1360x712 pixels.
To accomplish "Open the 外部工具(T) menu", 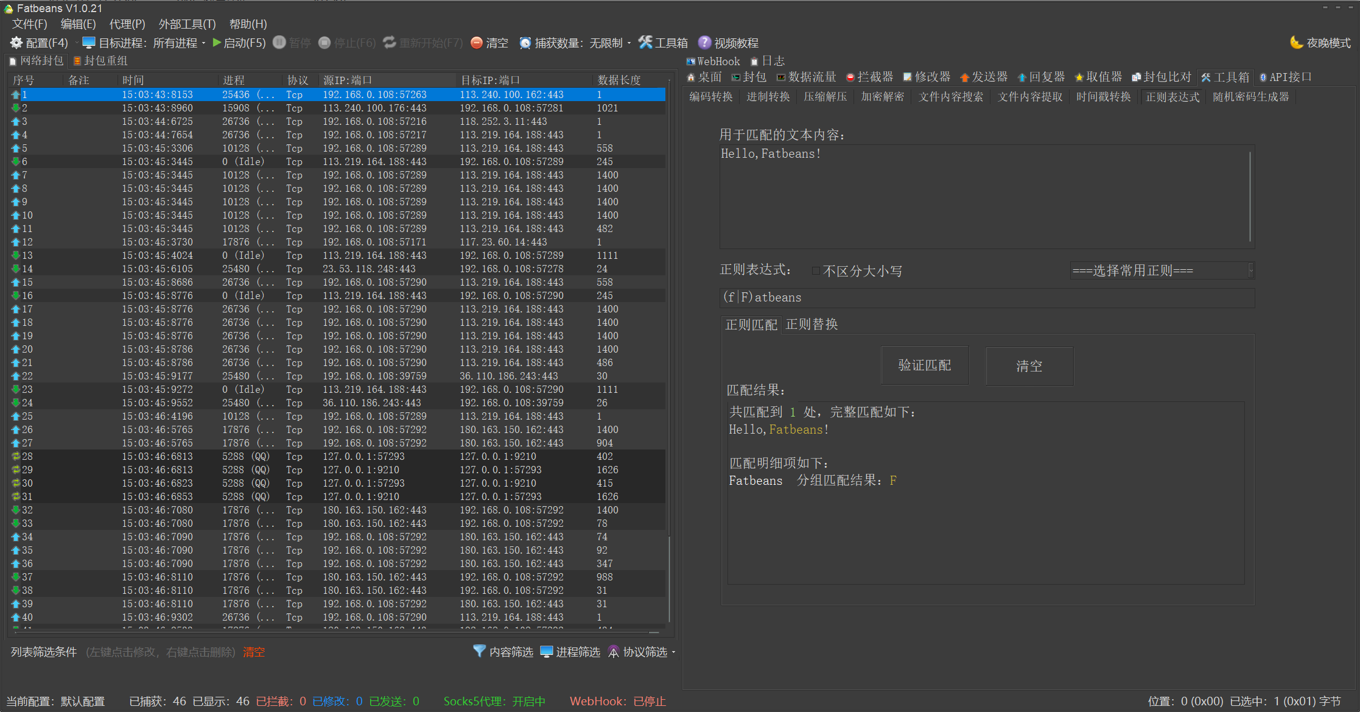I will point(186,24).
